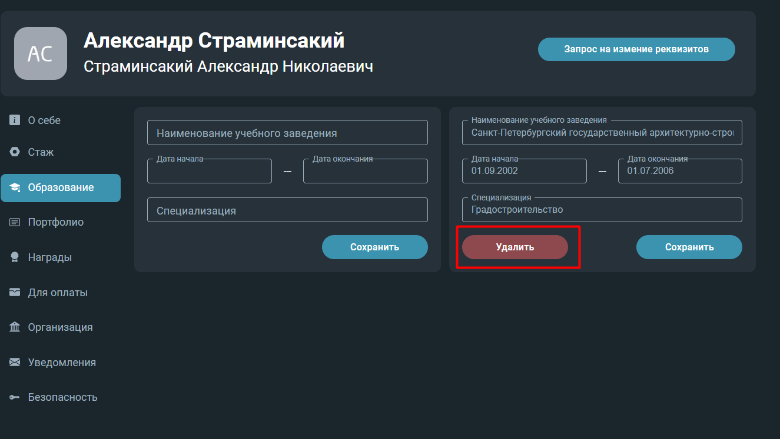Click Запрос на измение реквизитов button
780x439 pixels.
pyautogui.click(x=636, y=49)
